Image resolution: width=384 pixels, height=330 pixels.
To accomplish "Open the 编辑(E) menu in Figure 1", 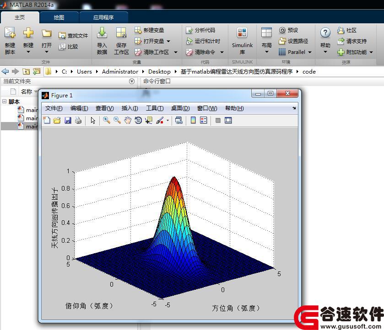I will [x=79, y=108].
